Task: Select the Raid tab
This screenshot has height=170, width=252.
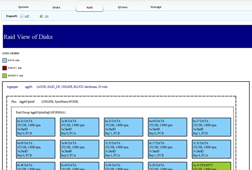Action: coord(89,7)
